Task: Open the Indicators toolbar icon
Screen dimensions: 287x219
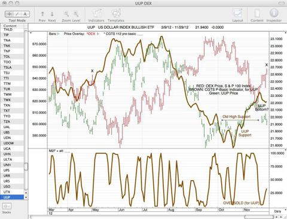Action: tap(97, 14)
